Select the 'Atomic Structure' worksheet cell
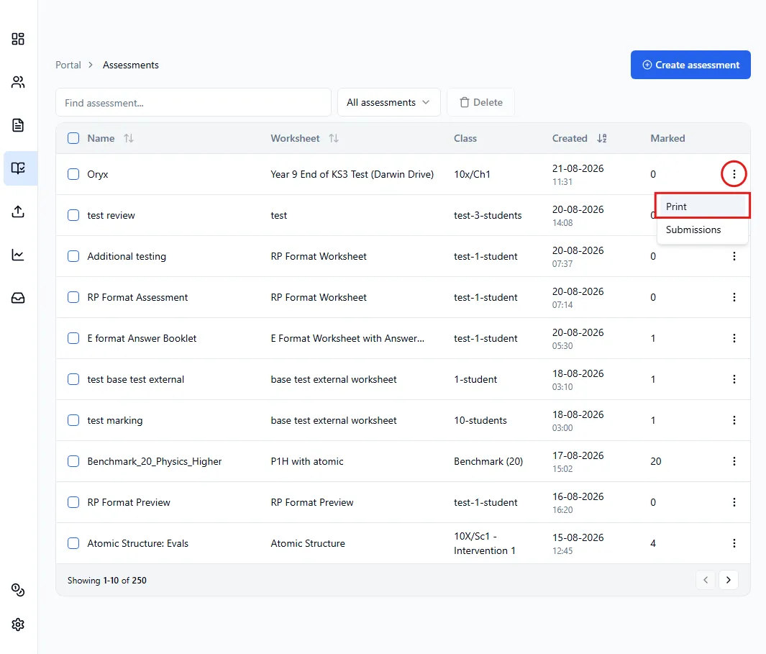This screenshot has height=654, width=766. pos(308,543)
